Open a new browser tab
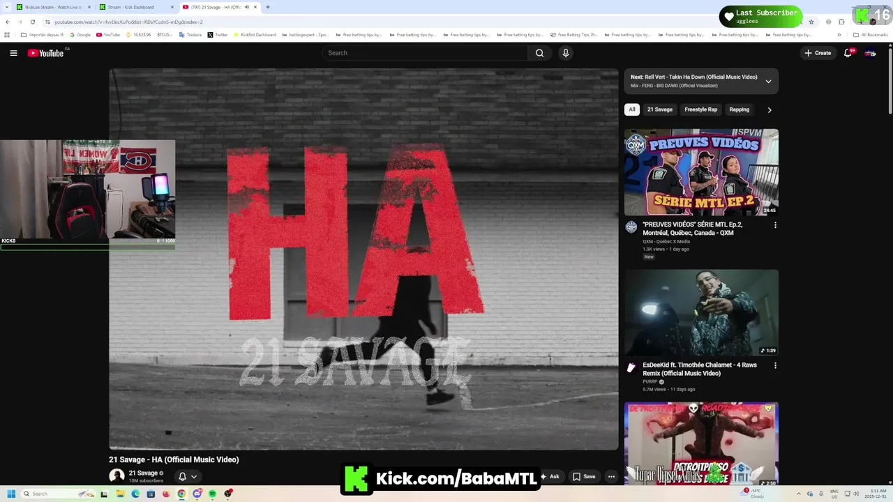Screen dimensions: 893x502 tap(268, 7)
